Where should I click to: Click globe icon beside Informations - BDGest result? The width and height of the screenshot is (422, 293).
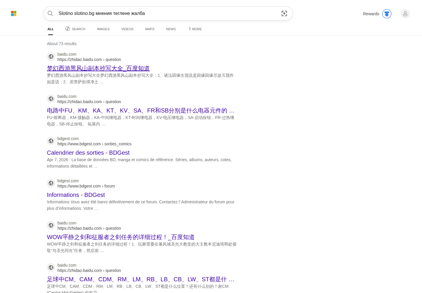point(51,183)
